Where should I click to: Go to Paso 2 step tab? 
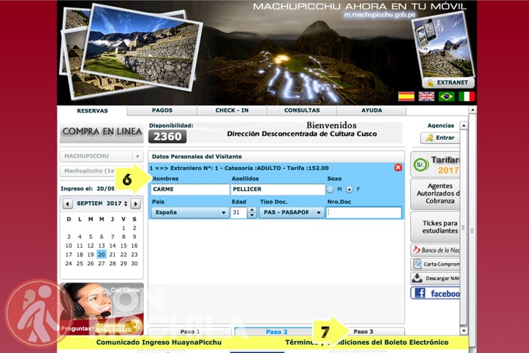[x=277, y=332]
